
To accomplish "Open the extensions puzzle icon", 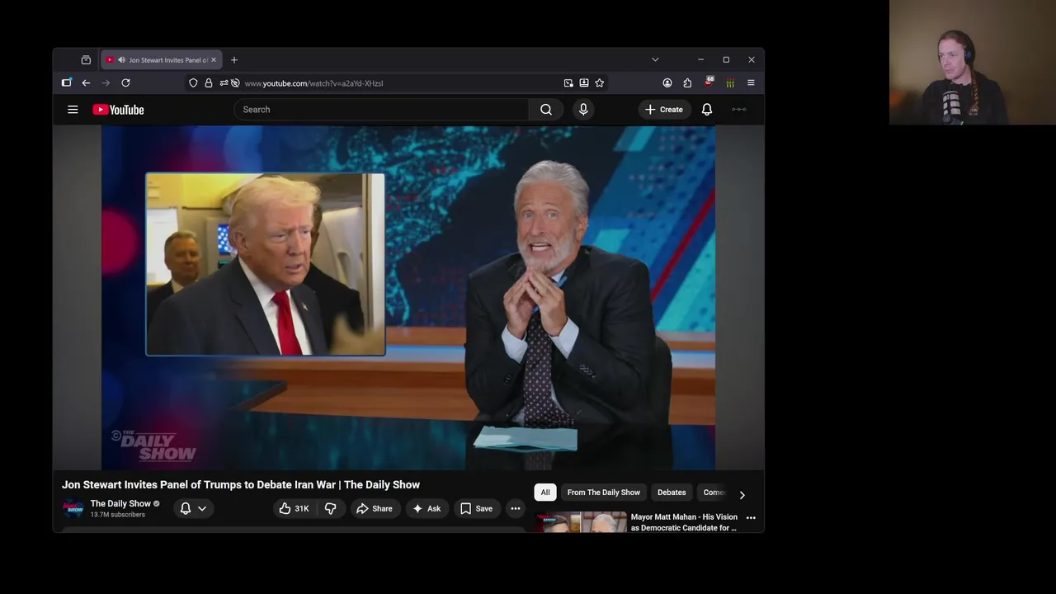I will tap(687, 83).
